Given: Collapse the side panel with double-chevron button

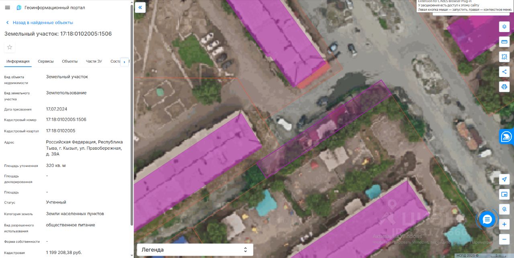Looking at the screenshot, I should tap(140, 7).
